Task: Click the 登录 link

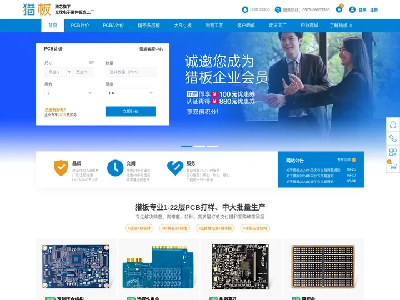Action: (362, 10)
